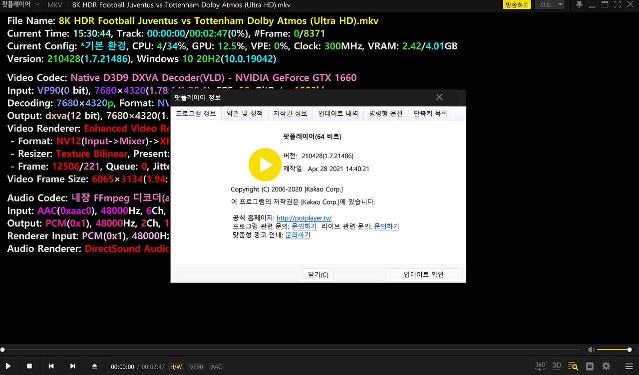Select the 프로그램 정보 tab

point(196,113)
